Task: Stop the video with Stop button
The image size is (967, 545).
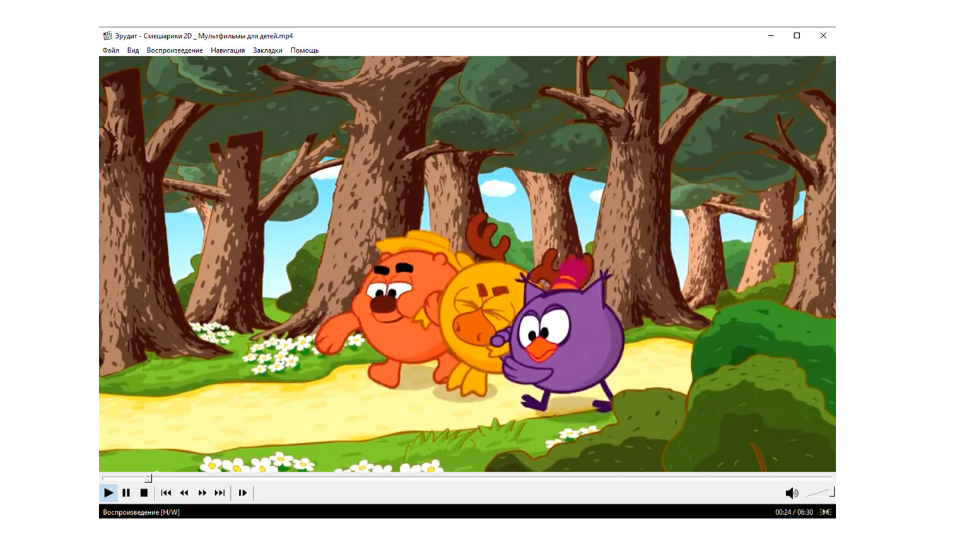Action: (x=144, y=493)
